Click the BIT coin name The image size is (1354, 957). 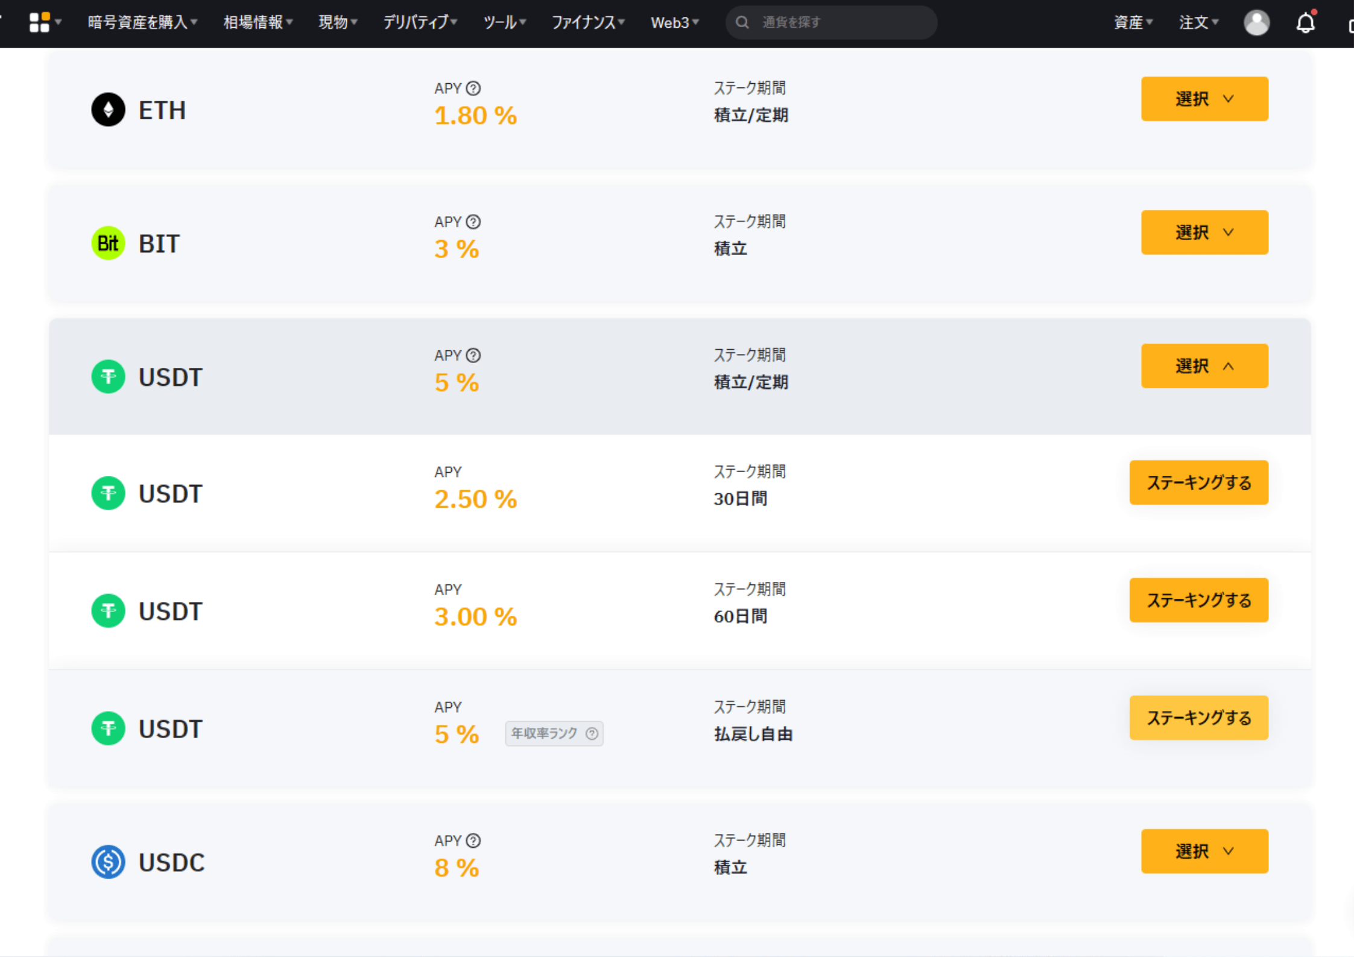(159, 244)
